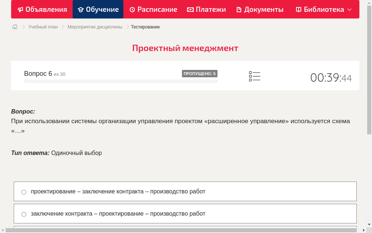
Task: Select the first answer radio button
Action: click(x=24, y=192)
